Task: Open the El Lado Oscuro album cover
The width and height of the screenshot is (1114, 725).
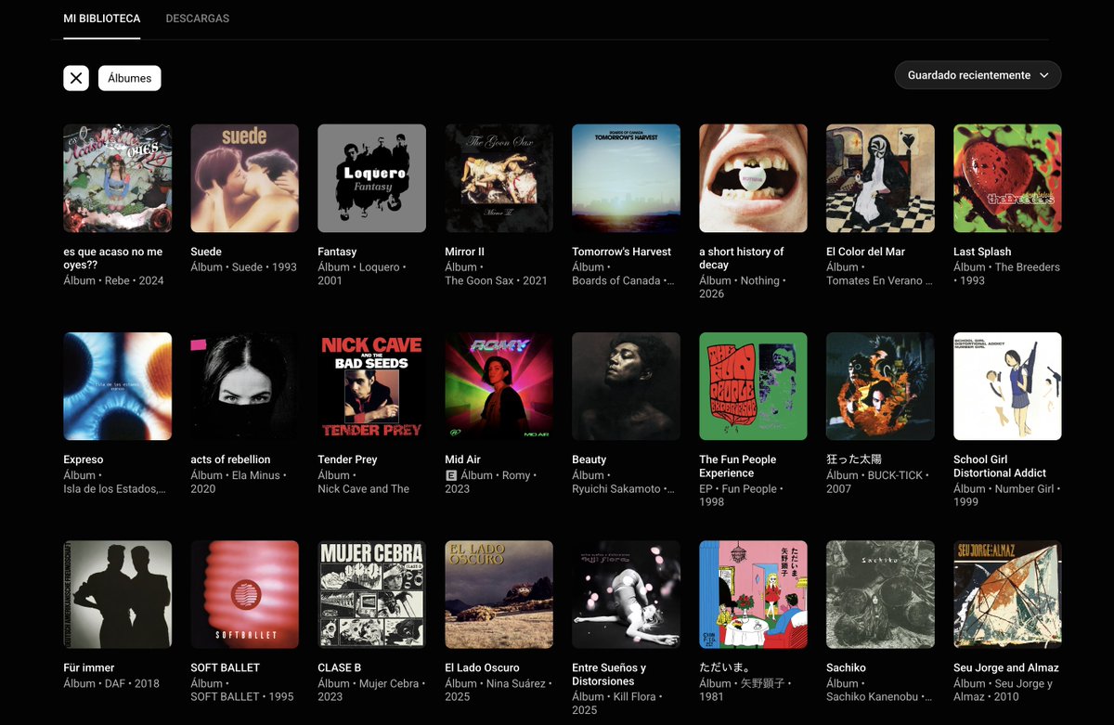Action: coord(499,594)
